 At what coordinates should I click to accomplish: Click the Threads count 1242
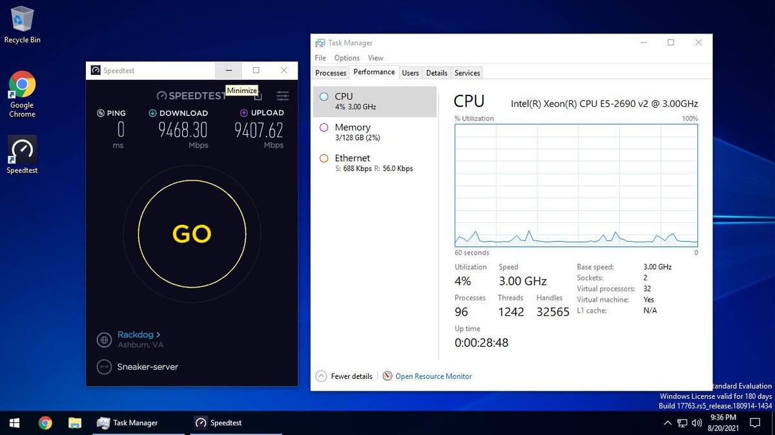point(510,312)
